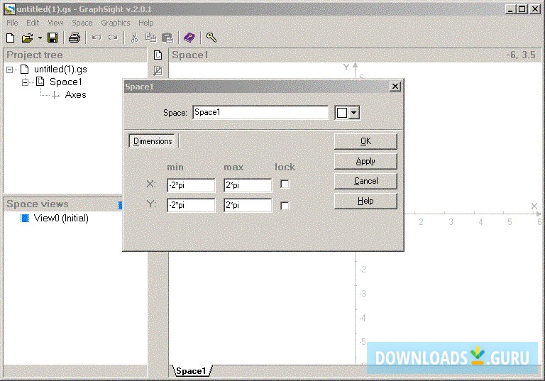Click the new space page icon

158,55
